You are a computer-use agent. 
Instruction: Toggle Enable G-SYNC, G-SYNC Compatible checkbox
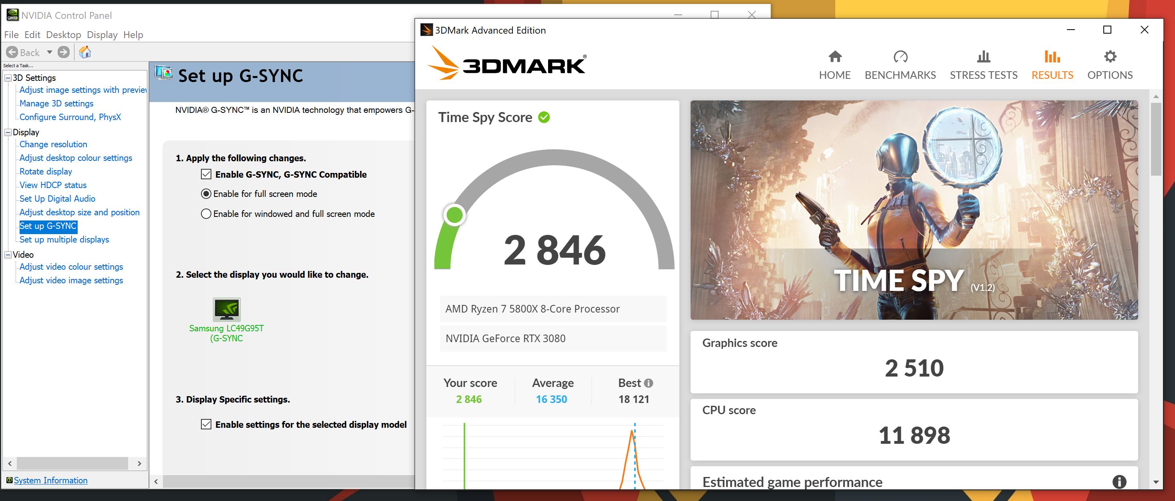click(x=206, y=174)
